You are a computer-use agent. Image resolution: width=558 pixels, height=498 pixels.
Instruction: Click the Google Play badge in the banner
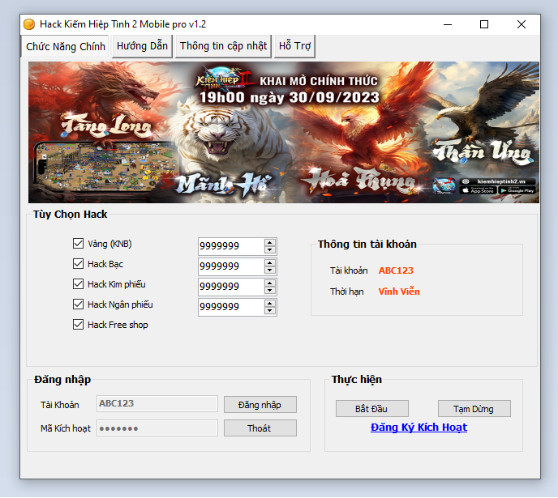[516, 190]
